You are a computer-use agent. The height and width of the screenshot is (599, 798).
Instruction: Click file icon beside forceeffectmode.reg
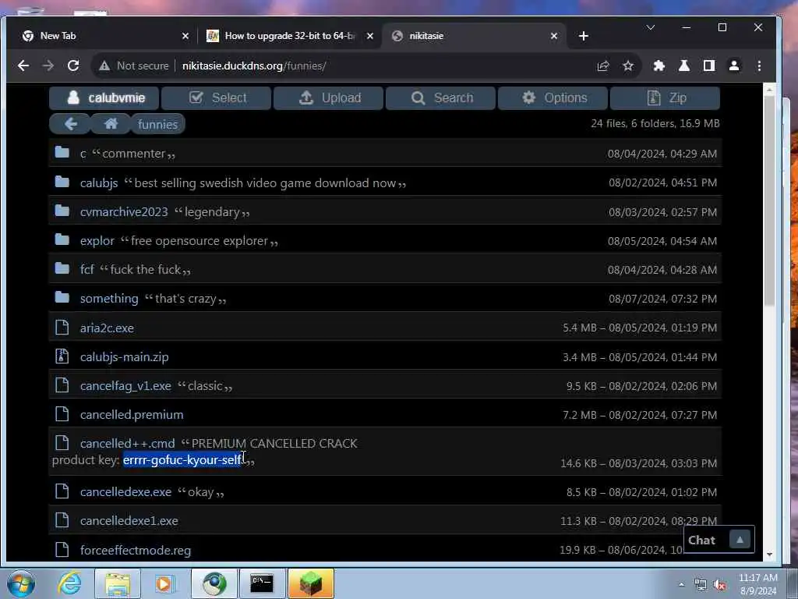click(62, 549)
